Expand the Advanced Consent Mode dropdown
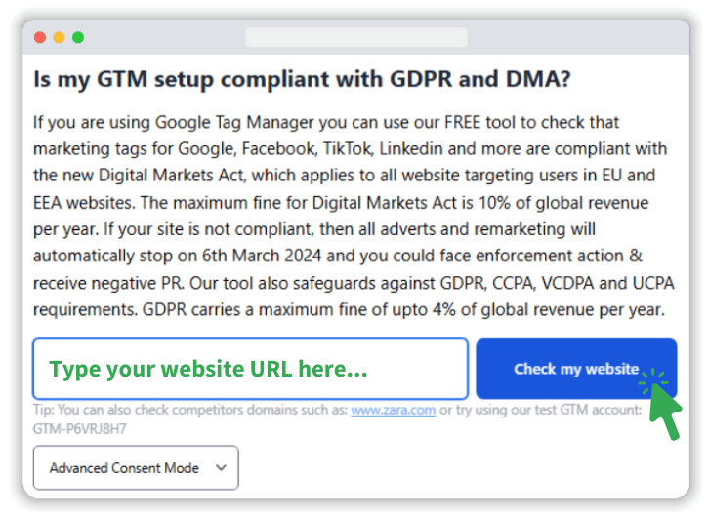The image size is (708, 516). (x=136, y=468)
